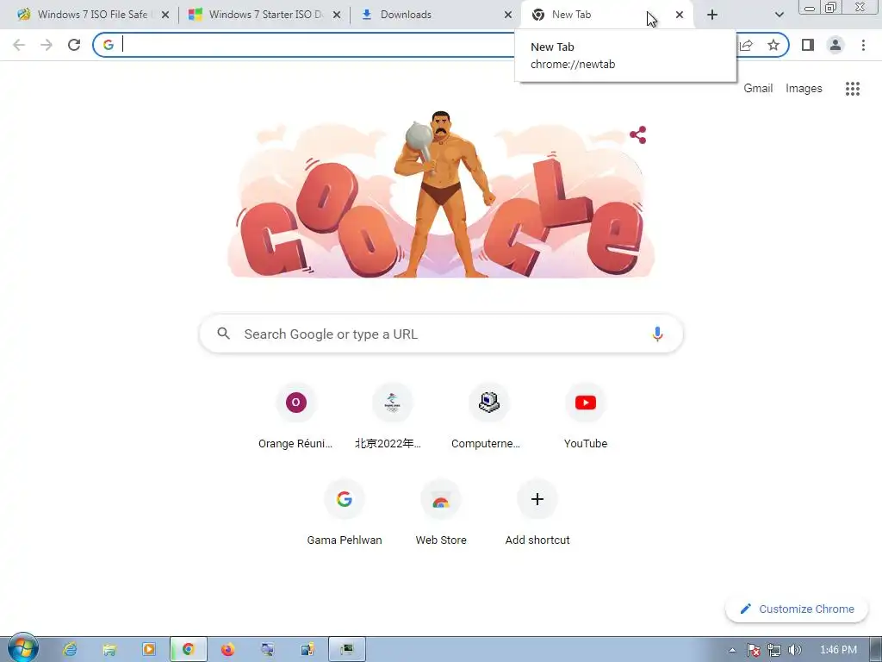Close the Downloads tab
This screenshot has width=882, height=662.
click(508, 15)
